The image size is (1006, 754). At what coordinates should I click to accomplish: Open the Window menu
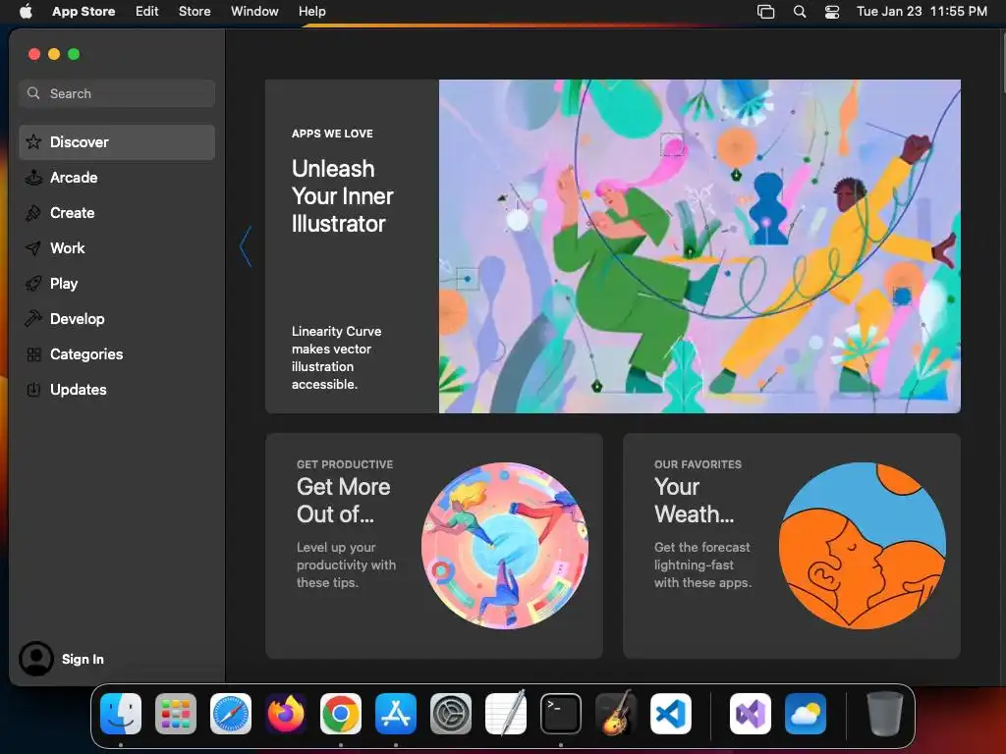point(254,11)
